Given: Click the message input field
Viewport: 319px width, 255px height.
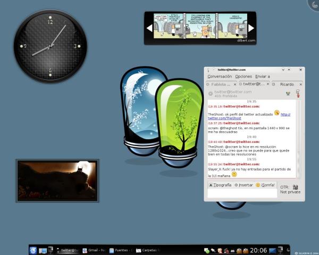Looking at the screenshot, I should [242, 193].
